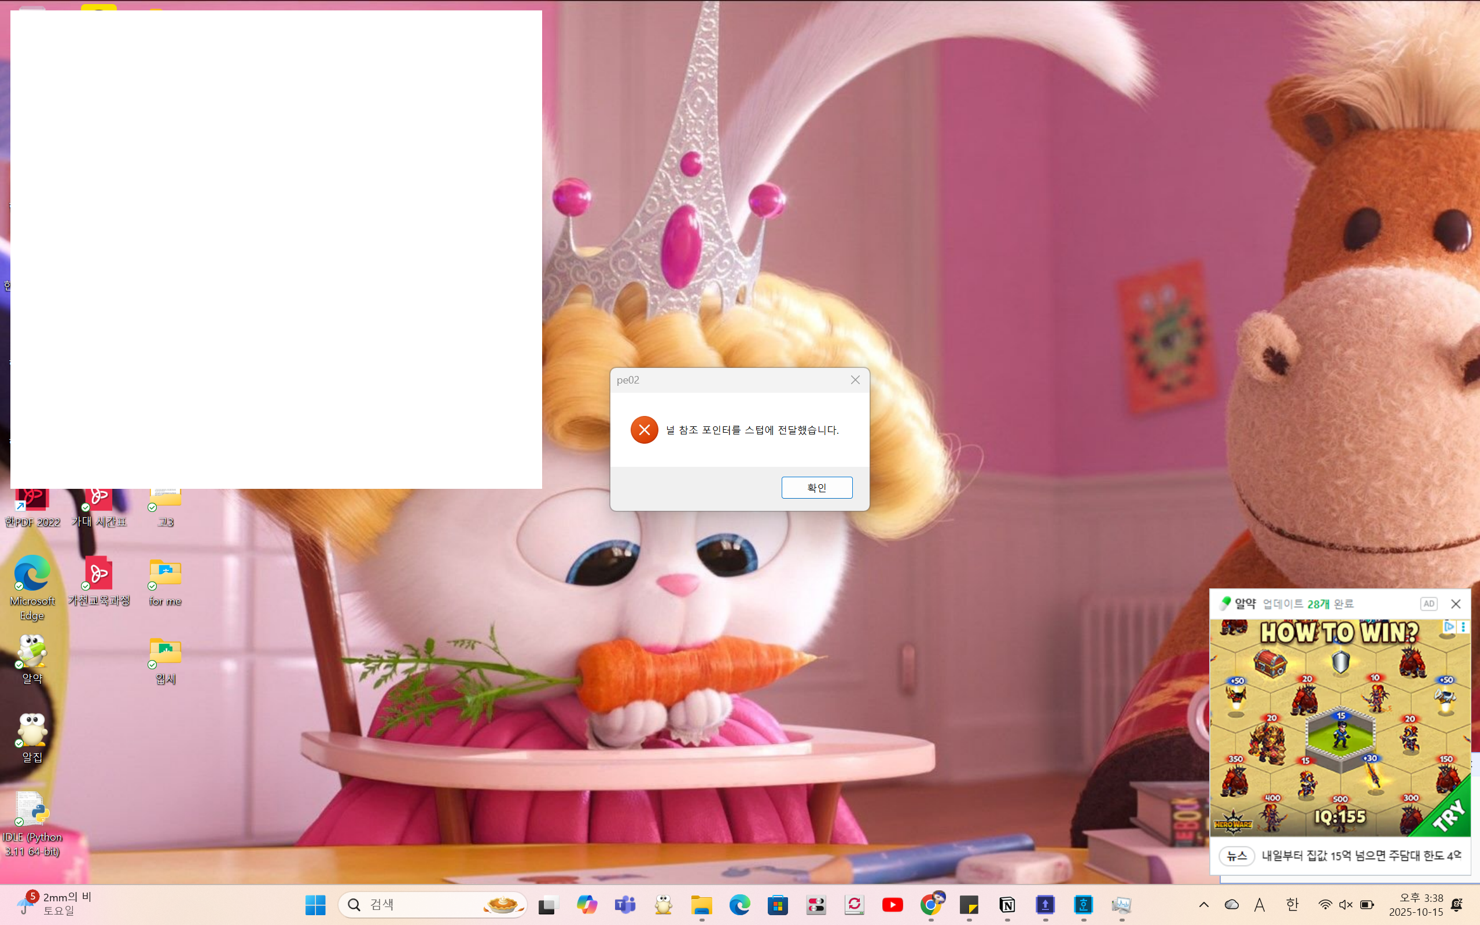Open the 알약 desktop icon
This screenshot has height=925, width=1480.
pos(32,652)
